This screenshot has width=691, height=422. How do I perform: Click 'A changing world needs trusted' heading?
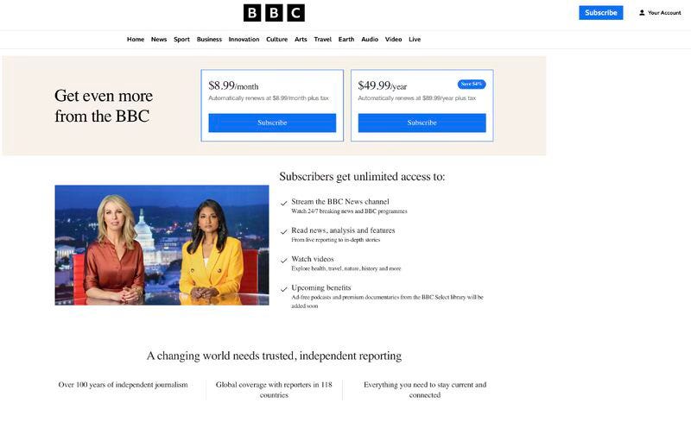(x=274, y=356)
